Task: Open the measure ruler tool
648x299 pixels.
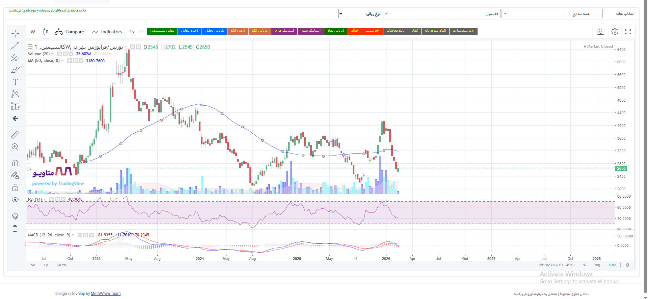Action: (x=15, y=135)
